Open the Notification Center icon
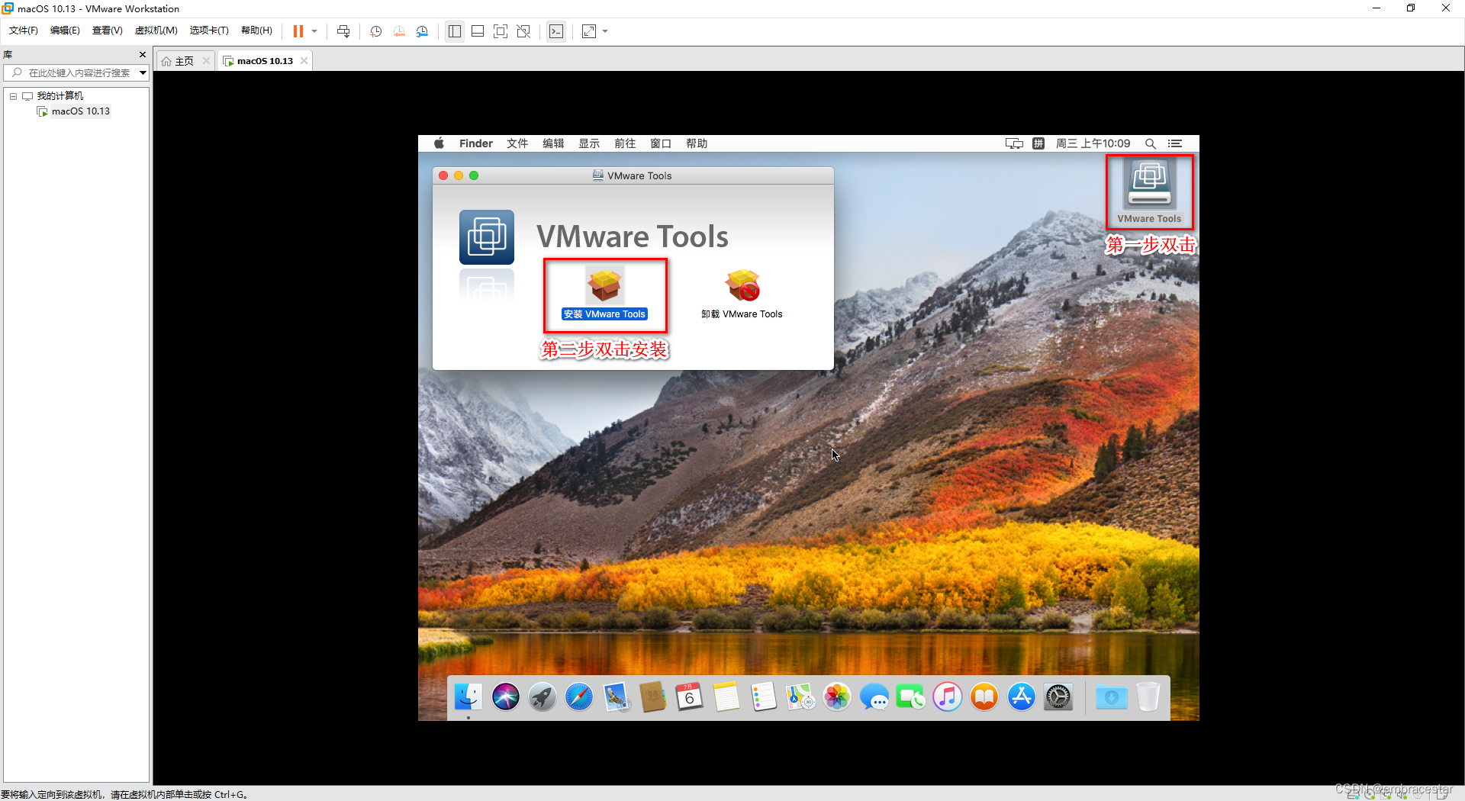Image resolution: width=1465 pixels, height=801 pixels. 1175,143
